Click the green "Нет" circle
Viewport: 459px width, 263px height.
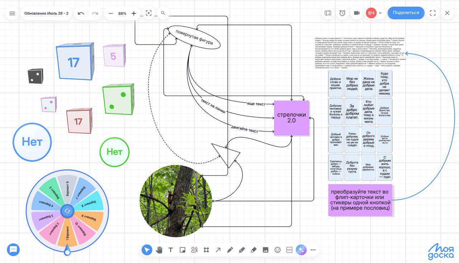tap(114, 152)
